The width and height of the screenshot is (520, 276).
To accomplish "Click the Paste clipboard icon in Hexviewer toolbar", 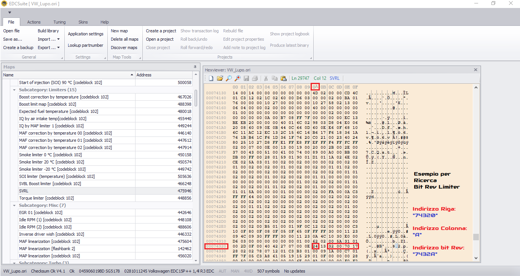I will pos(283,78).
